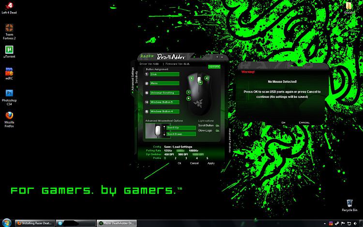Open the folder icon at the desktop top-right
The width and height of the screenshot is (363, 227).
point(348,8)
